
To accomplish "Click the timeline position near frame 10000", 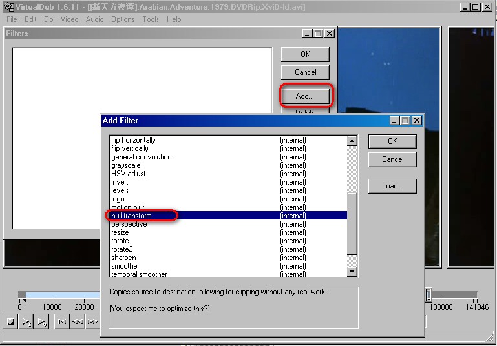I will click(52, 296).
